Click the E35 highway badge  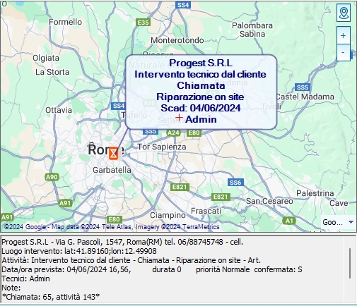tap(144, 23)
